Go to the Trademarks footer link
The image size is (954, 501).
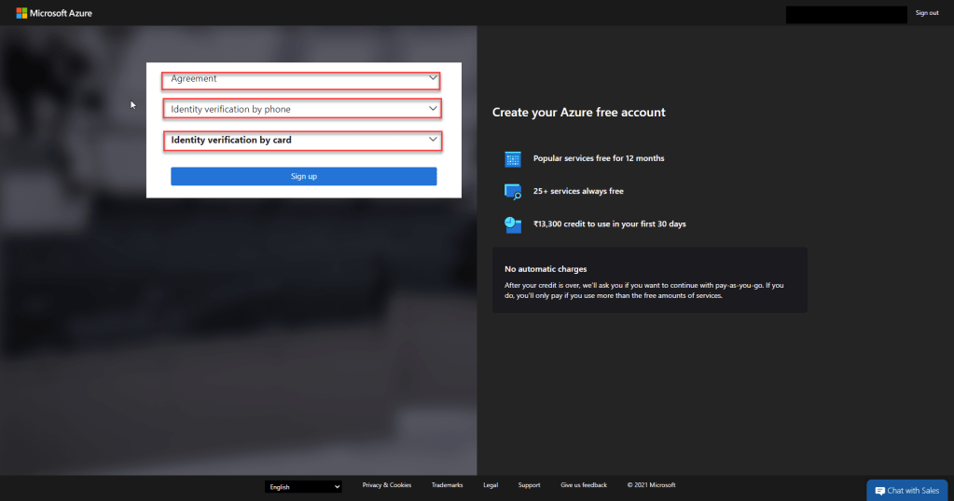click(x=447, y=485)
